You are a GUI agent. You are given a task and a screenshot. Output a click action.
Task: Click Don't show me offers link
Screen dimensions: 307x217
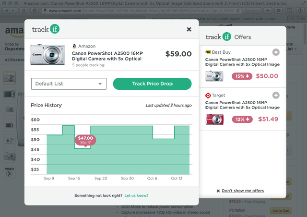click(x=243, y=191)
